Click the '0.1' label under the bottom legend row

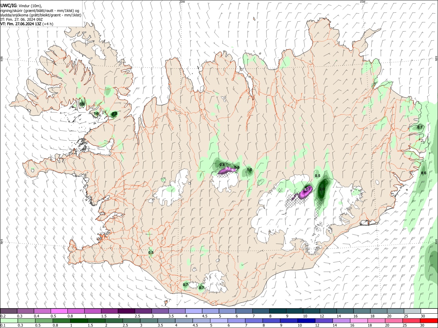[x=3, y=326]
